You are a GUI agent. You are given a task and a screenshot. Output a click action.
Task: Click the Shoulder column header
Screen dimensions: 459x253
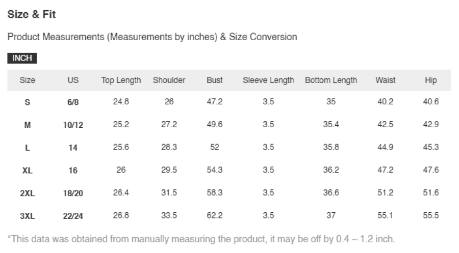pyautogui.click(x=169, y=80)
